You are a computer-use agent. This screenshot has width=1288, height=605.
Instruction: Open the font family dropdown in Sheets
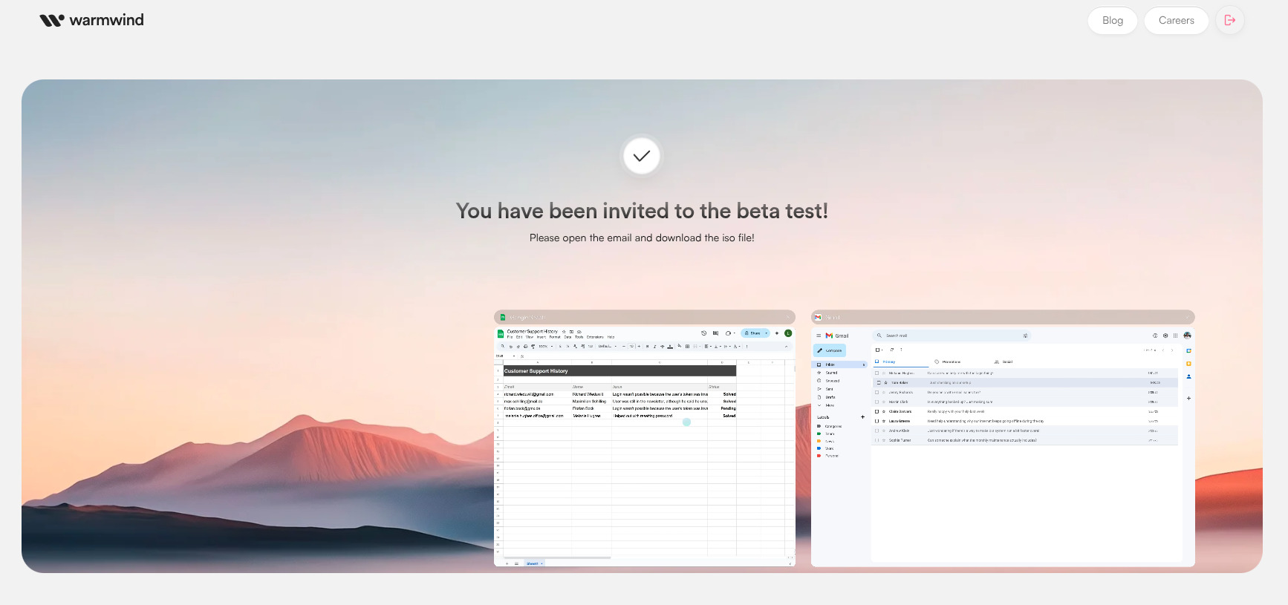607,347
